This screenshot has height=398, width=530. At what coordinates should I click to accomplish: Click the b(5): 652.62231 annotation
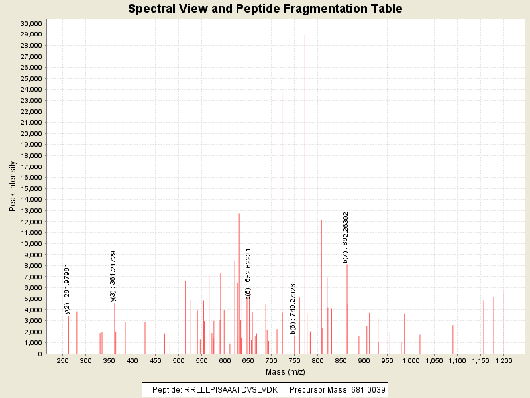click(248, 274)
